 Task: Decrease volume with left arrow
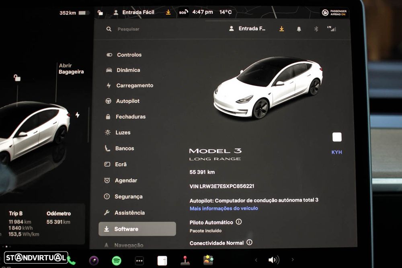click(256, 260)
